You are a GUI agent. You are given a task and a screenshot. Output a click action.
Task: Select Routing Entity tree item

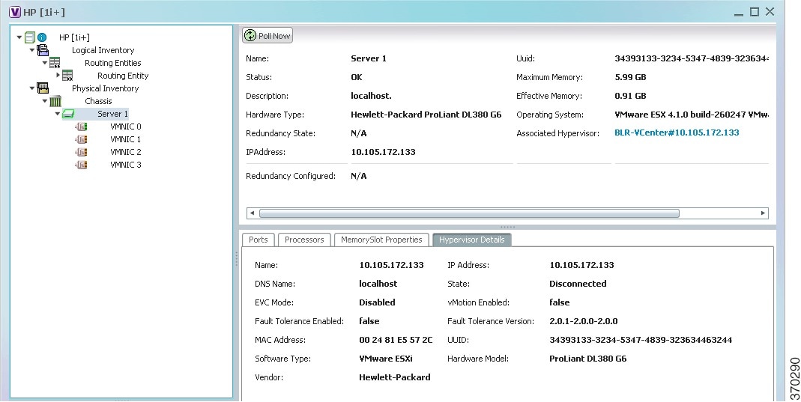(x=123, y=76)
